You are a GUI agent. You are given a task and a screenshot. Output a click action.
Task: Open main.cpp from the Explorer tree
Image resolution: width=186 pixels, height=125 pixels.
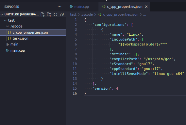(33, 50)
